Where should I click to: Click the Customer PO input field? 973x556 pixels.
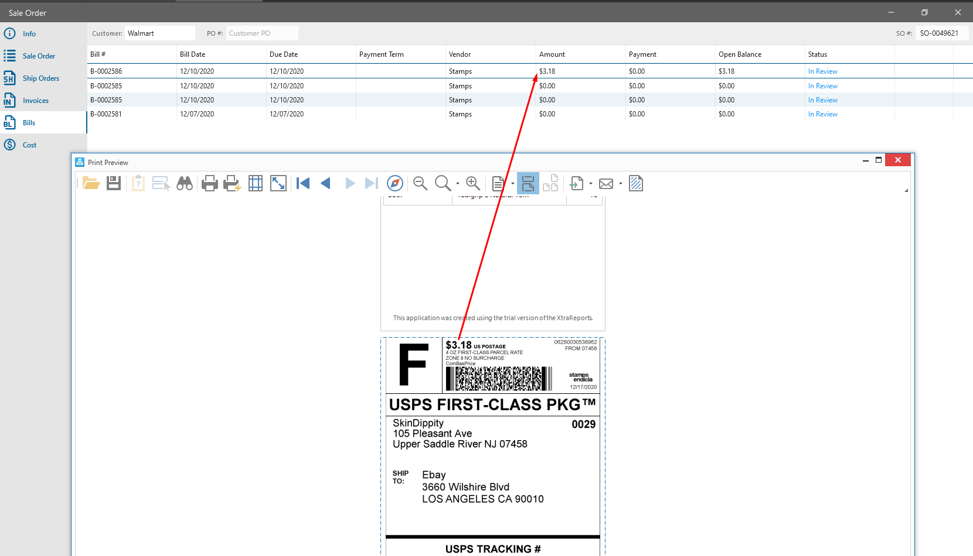[x=262, y=33]
